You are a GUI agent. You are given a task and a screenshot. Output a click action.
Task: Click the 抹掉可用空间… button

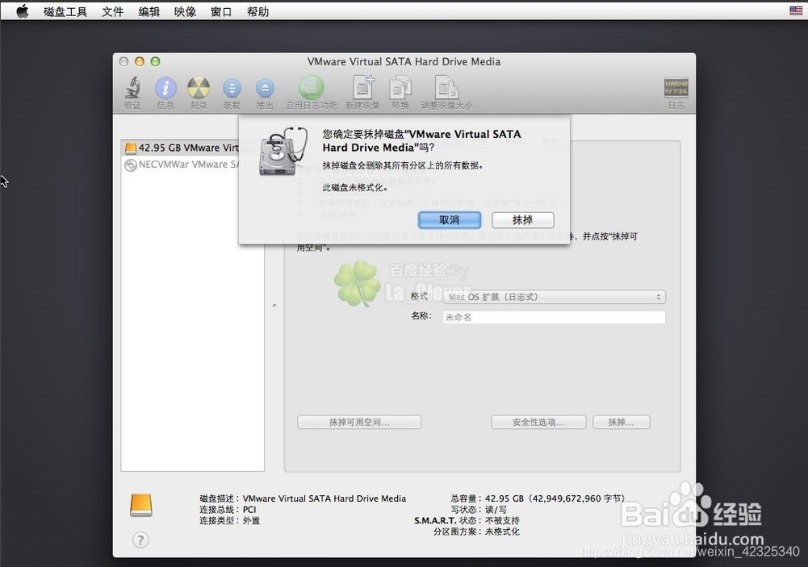pyautogui.click(x=359, y=423)
